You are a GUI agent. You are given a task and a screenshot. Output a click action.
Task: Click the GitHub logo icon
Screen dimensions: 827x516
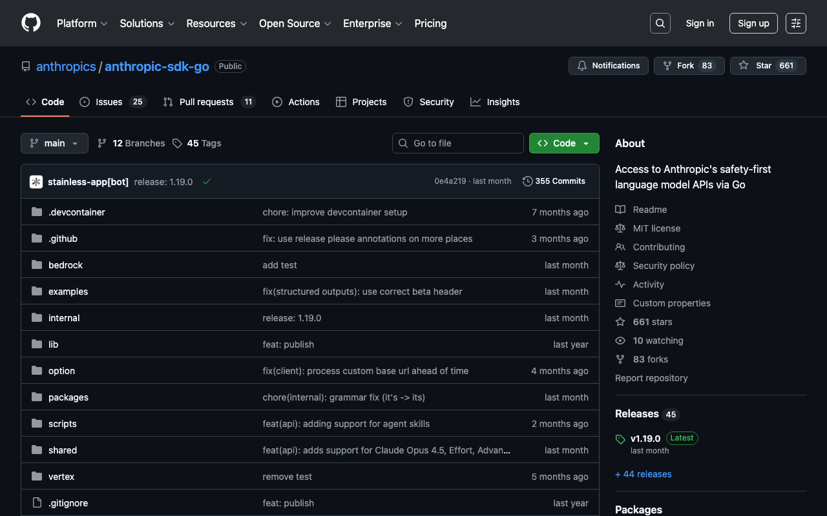pyautogui.click(x=31, y=23)
